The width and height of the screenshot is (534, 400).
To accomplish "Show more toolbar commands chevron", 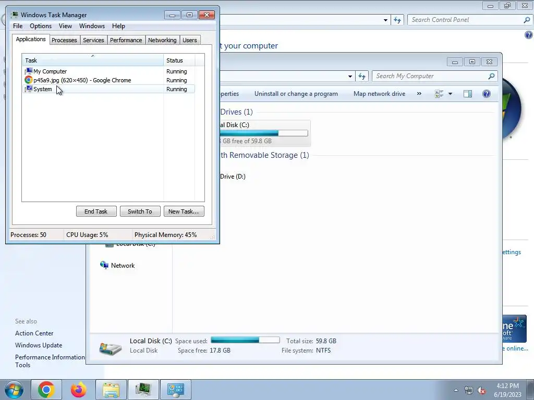I will pyautogui.click(x=419, y=94).
